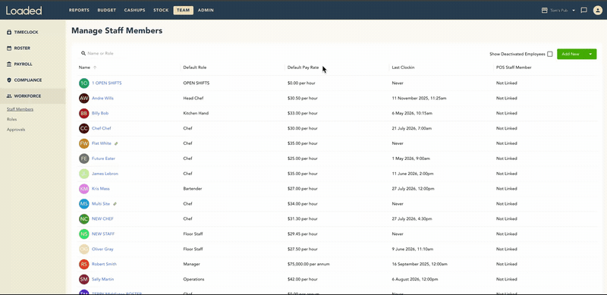Click the SM avatar for Sally Martin

point(84,280)
